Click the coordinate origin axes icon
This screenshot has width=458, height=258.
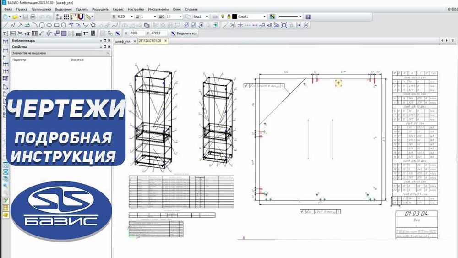(59, 17)
